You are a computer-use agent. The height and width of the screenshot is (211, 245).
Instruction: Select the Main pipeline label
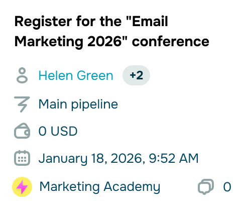(x=78, y=104)
